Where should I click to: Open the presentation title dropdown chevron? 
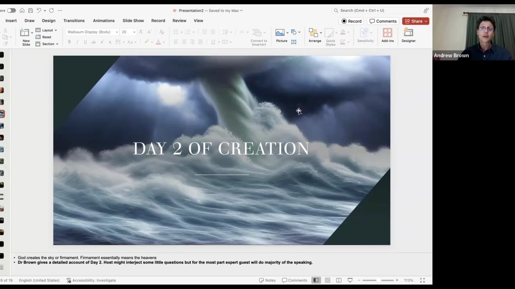[x=241, y=10]
